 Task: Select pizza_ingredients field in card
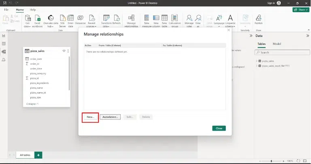point(39,83)
